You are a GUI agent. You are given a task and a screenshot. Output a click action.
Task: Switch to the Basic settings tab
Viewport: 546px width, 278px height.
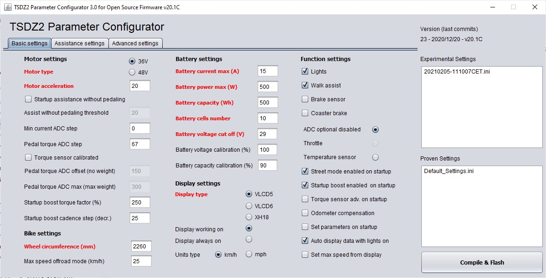click(29, 43)
